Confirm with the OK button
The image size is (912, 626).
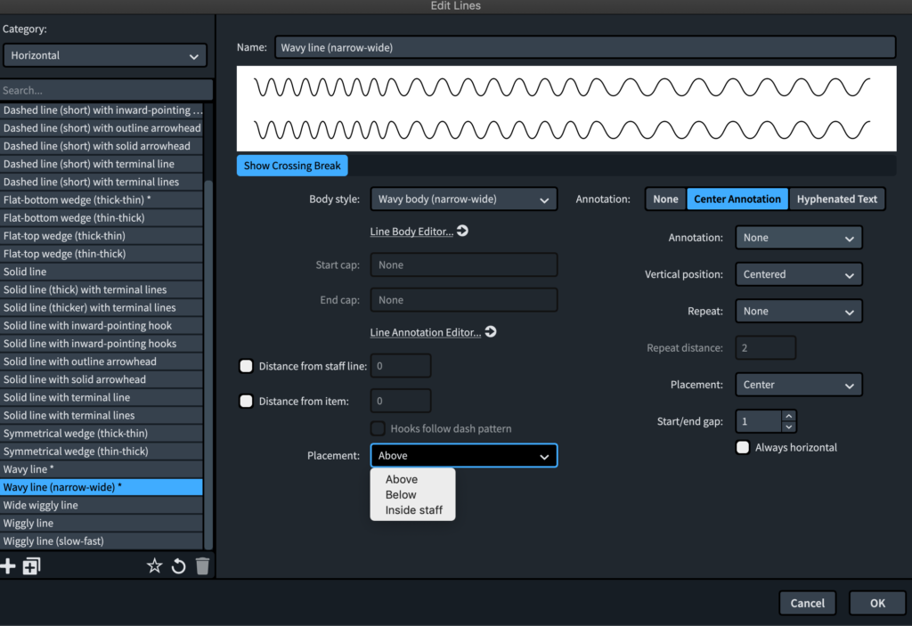[877, 603]
